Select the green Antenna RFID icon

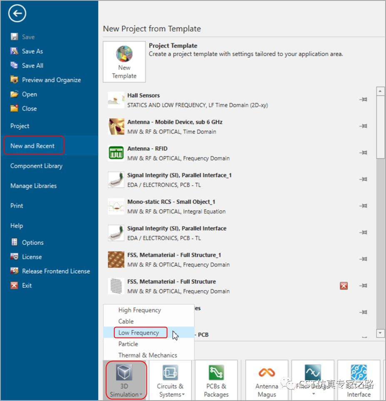(x=116, y=153)
